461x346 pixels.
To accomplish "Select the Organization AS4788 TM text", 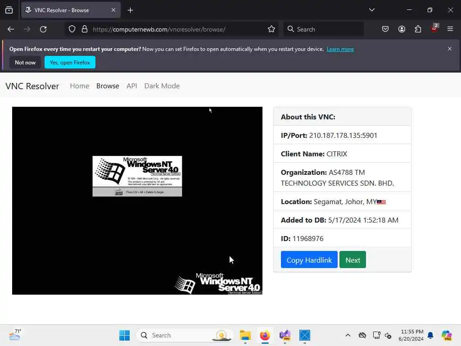I will coord(347,173).
